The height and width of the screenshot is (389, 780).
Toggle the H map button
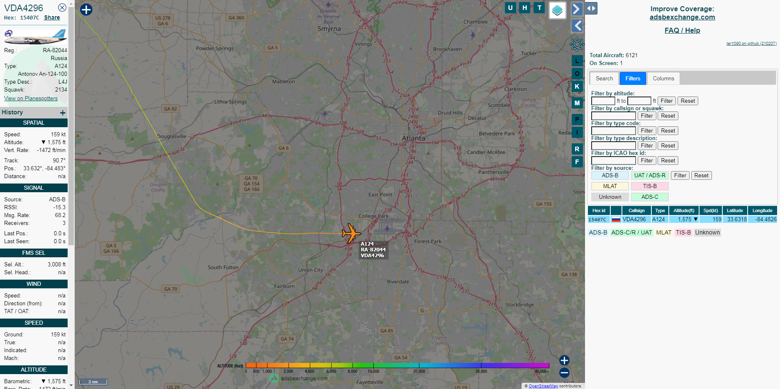[x=525, y=7]
